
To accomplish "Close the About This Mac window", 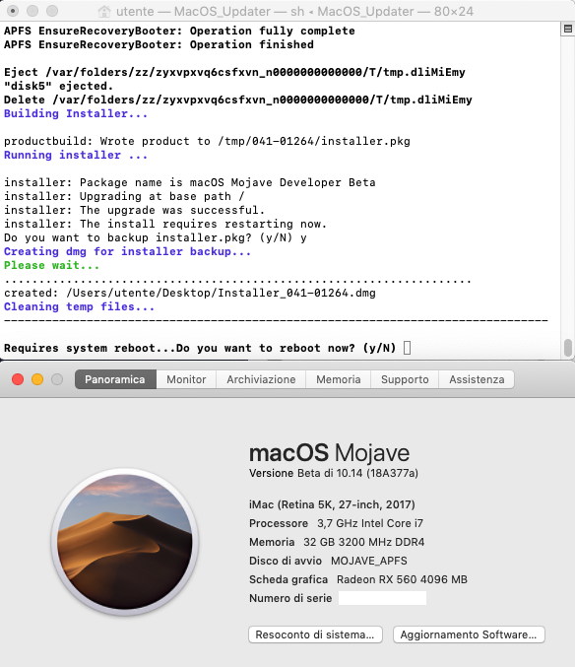I will pos(18,379).
